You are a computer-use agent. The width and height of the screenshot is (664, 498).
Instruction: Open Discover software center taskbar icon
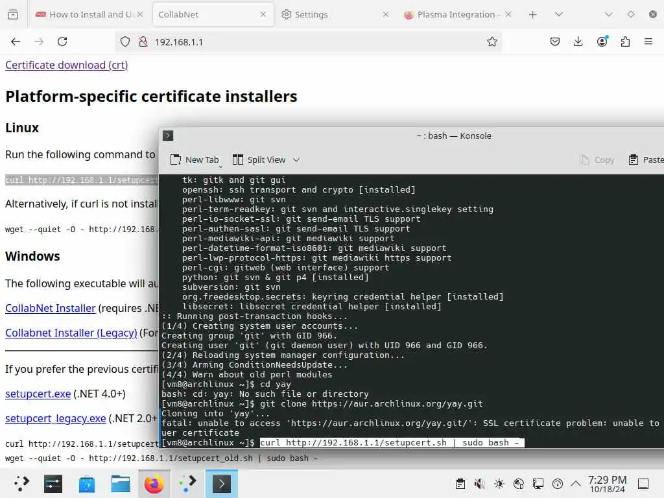87,484
